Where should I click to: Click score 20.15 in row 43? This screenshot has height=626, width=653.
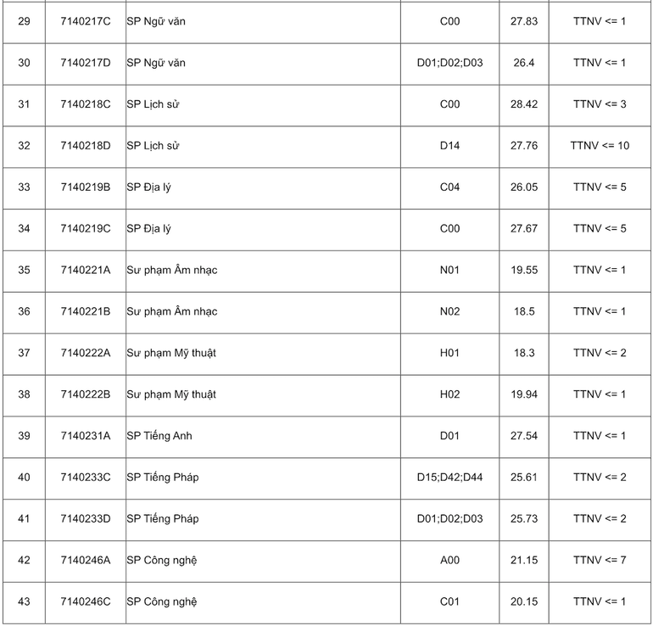tap(523, 601)
